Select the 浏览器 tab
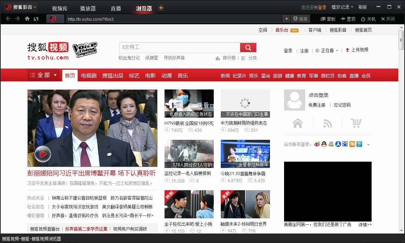405x243 pixels. click(144, 8)
